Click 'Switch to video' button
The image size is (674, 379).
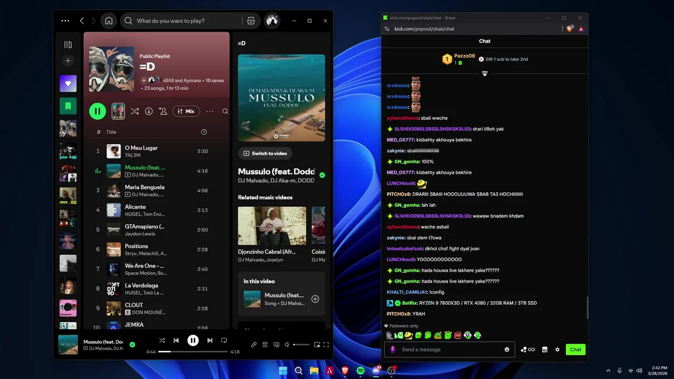265,153
